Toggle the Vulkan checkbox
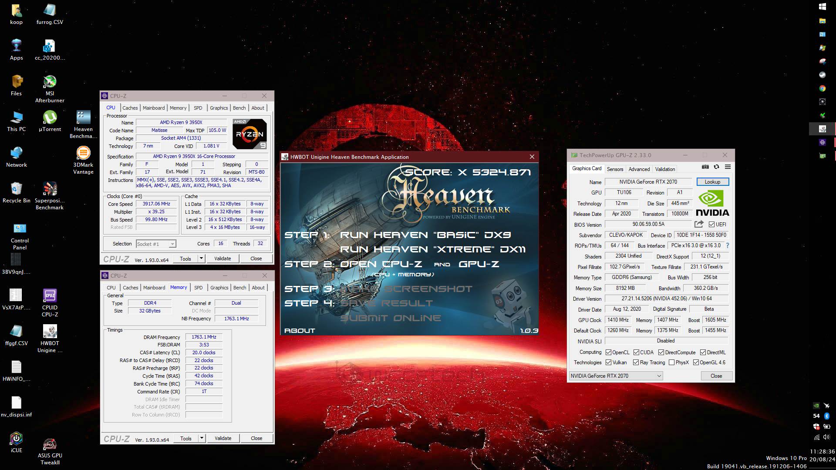 click(x=608, y=363)
